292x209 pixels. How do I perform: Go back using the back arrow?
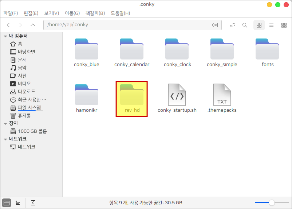[x=8, y=25]
